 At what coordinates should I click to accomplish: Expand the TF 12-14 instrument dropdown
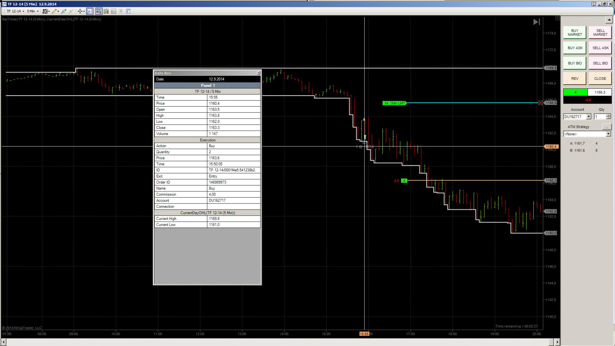pos(15,11)
